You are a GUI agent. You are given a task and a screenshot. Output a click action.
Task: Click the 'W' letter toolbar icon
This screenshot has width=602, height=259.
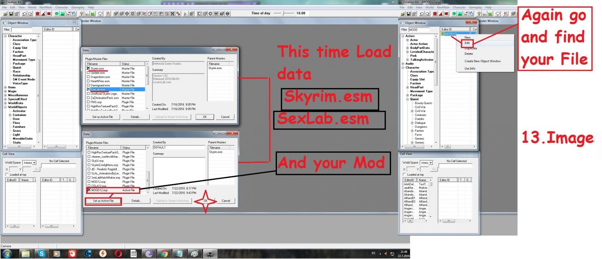click(216, 14)
